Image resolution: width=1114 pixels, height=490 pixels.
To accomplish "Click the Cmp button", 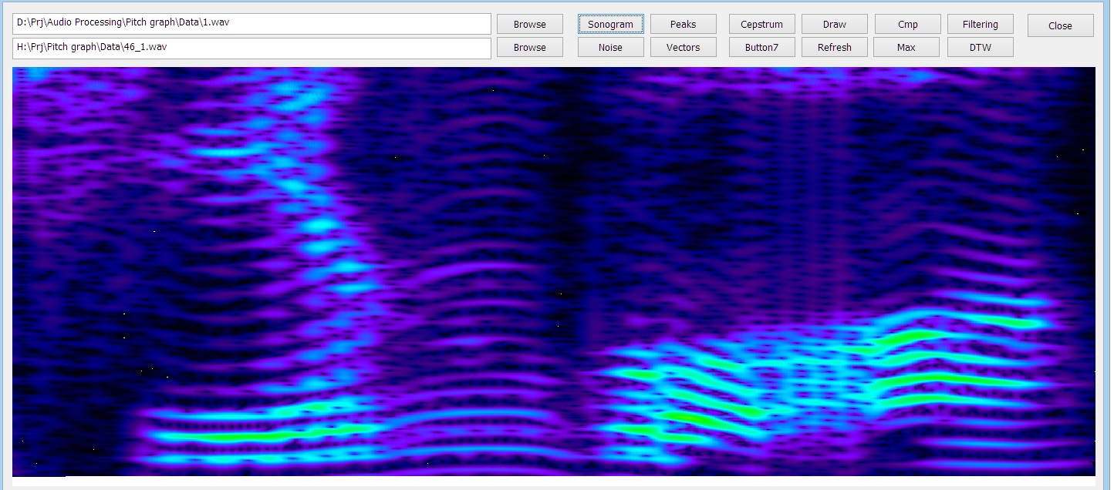I will pos(907,25).
